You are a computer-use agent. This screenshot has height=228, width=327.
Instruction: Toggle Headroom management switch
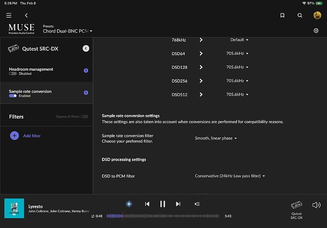tap(13, 74)
